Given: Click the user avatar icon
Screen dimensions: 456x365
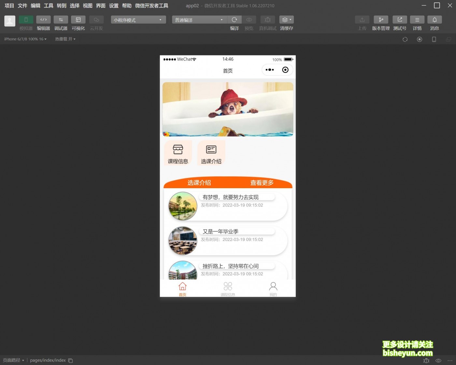Looking at the screenshot, I should (10, 21).
